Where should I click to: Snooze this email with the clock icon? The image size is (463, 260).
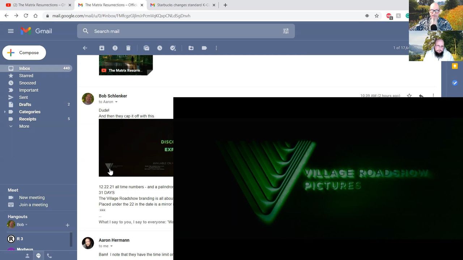pyautogui.click(x=160, y=48)
